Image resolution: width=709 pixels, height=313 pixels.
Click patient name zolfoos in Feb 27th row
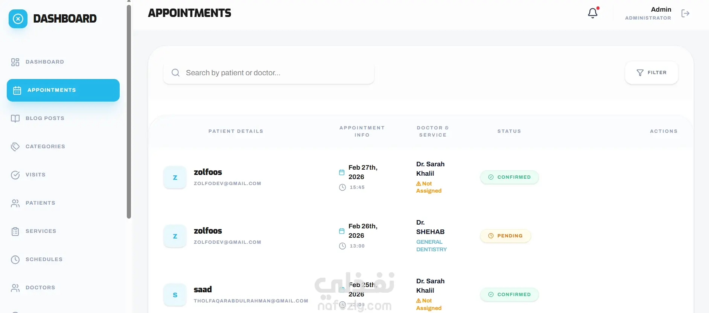coord(208,172)
